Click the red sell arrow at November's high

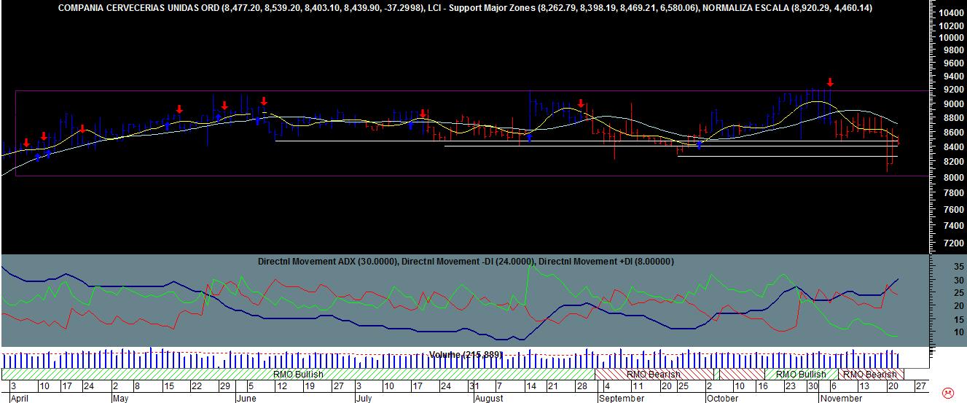(x=829, y=82)
